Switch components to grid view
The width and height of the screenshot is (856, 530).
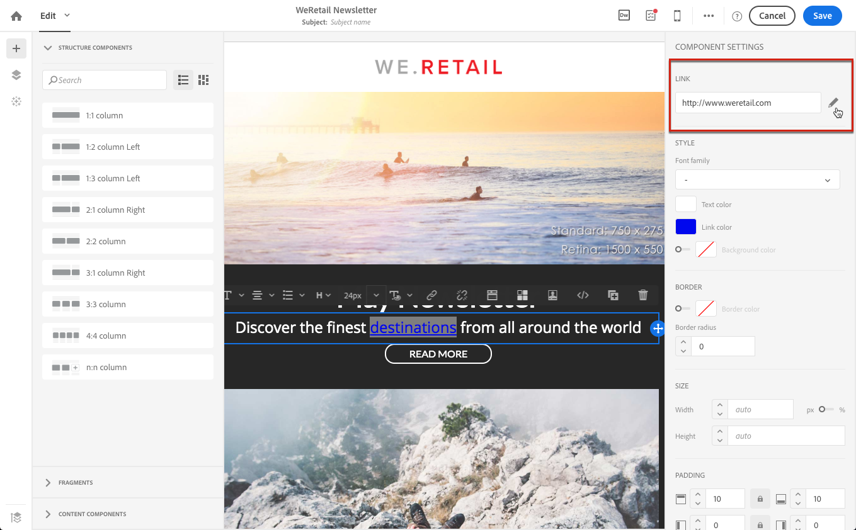(x=203, y=80)
